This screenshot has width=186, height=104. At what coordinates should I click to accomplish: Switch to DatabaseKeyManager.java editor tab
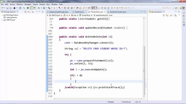tap(58, 12)
